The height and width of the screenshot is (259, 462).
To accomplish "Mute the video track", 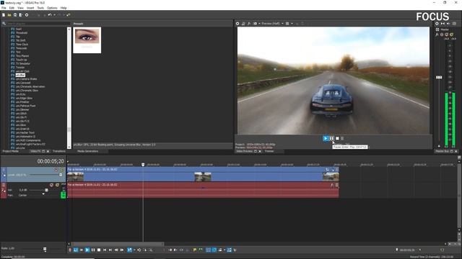I will [x=56, y=170].
